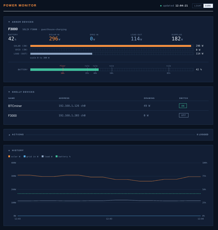
Task: Click the scale 0 to 300 W note
Action: [40, 58]
